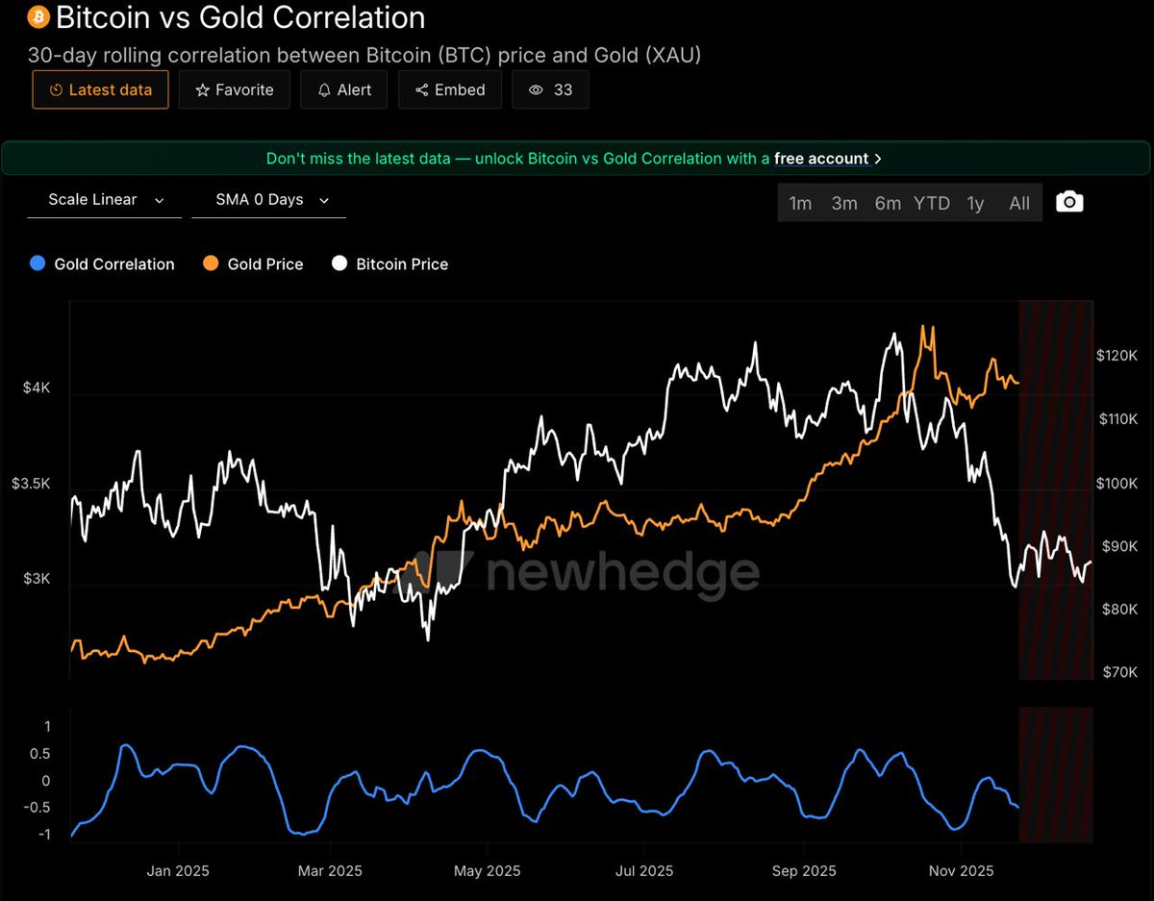Click the Jul 2025 axis label

[643, 871]
